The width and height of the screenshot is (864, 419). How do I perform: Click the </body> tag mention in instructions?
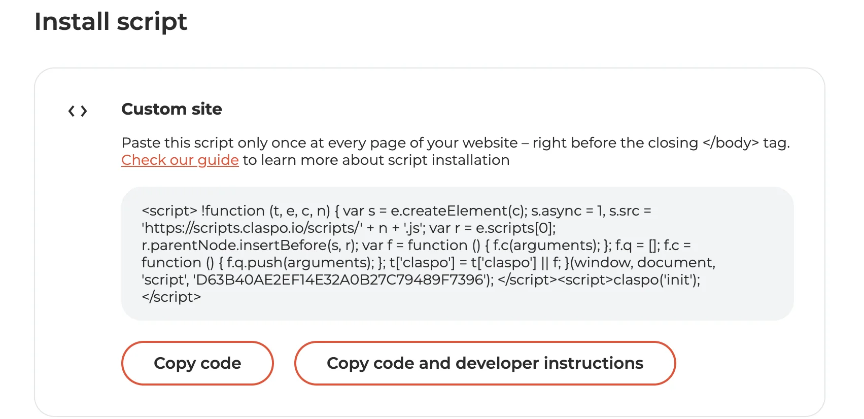731,143
